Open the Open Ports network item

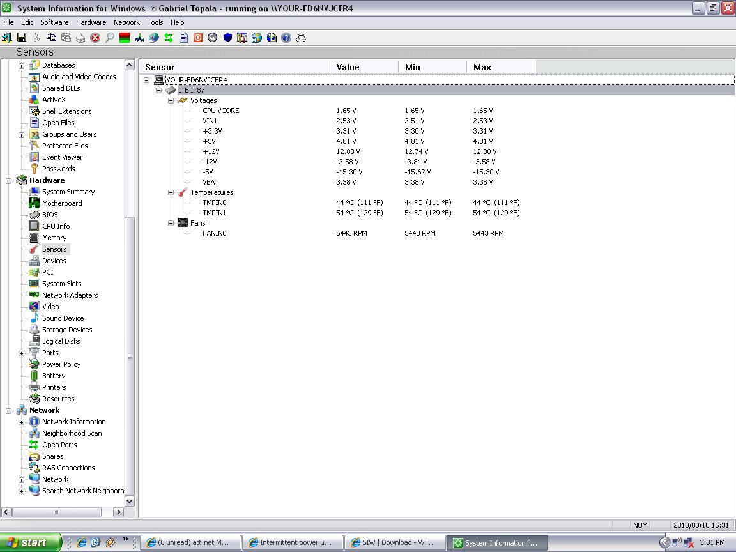tap(59, 445)
